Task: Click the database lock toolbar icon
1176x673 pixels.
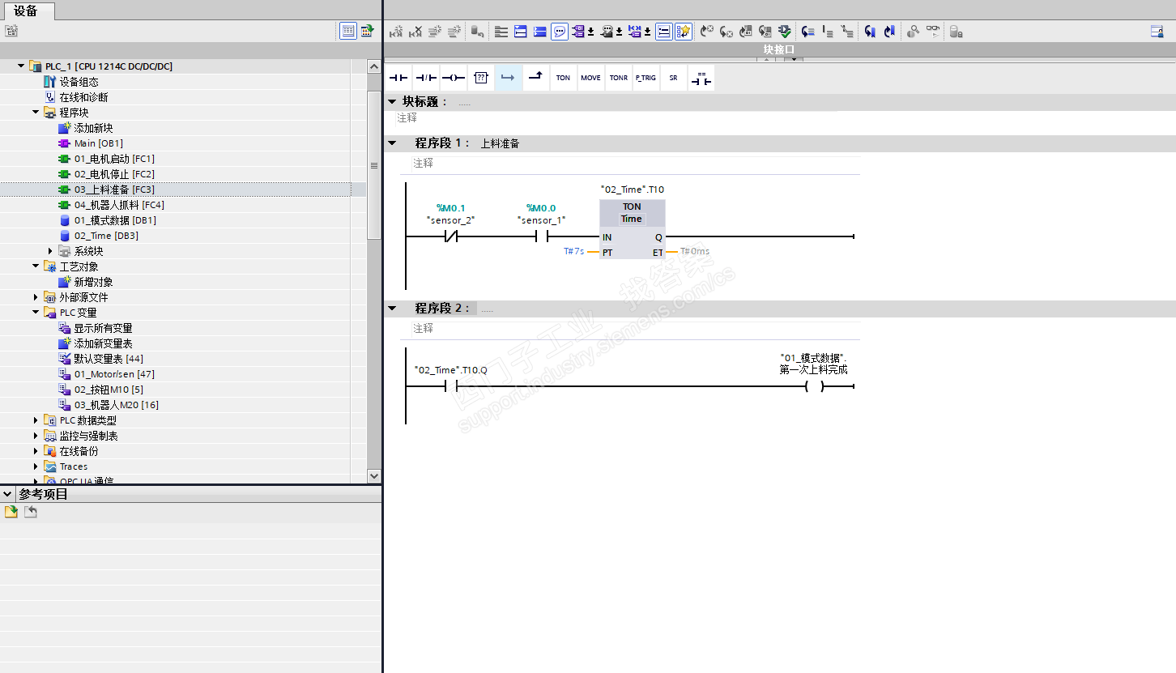Action: pyautogui.click(x=956, y=32)
